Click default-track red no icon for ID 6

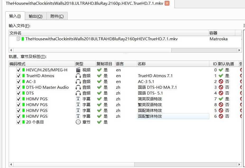(x=221, y=116)
